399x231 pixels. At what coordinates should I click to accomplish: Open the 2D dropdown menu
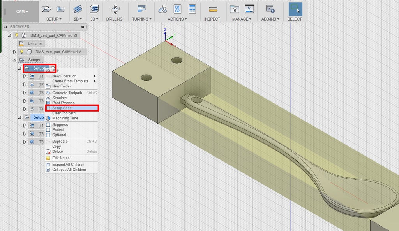click(78, 19)
